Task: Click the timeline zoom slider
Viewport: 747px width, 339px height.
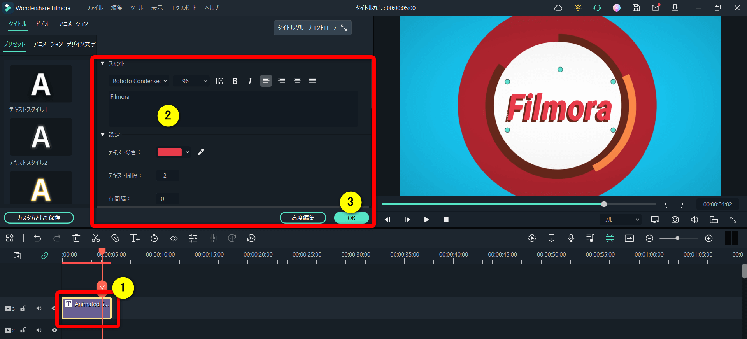Action: (679, 238)
